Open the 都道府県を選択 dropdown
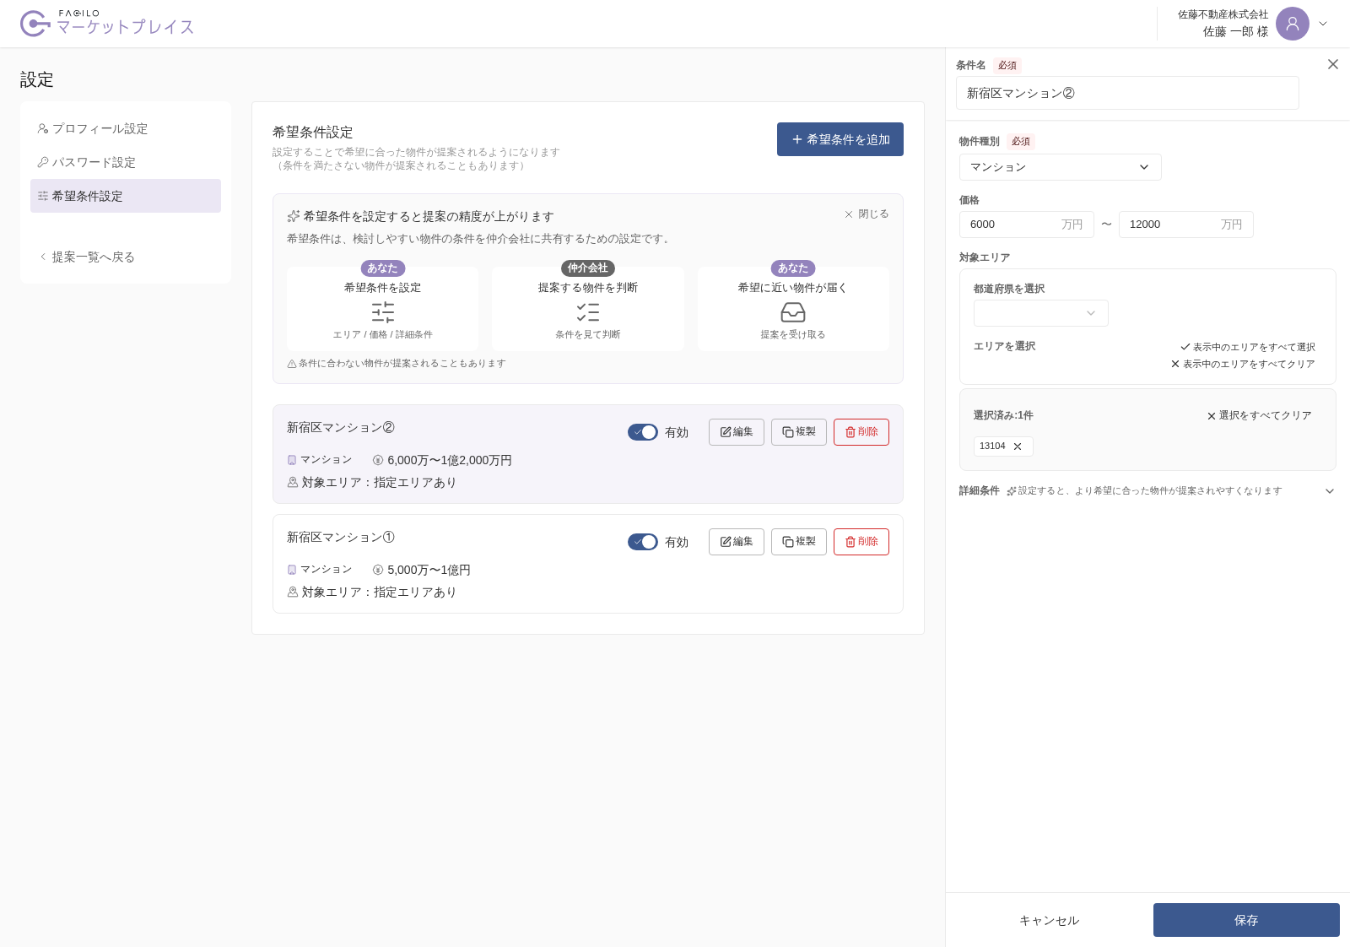1350x947 pixels. point(1041,313)
